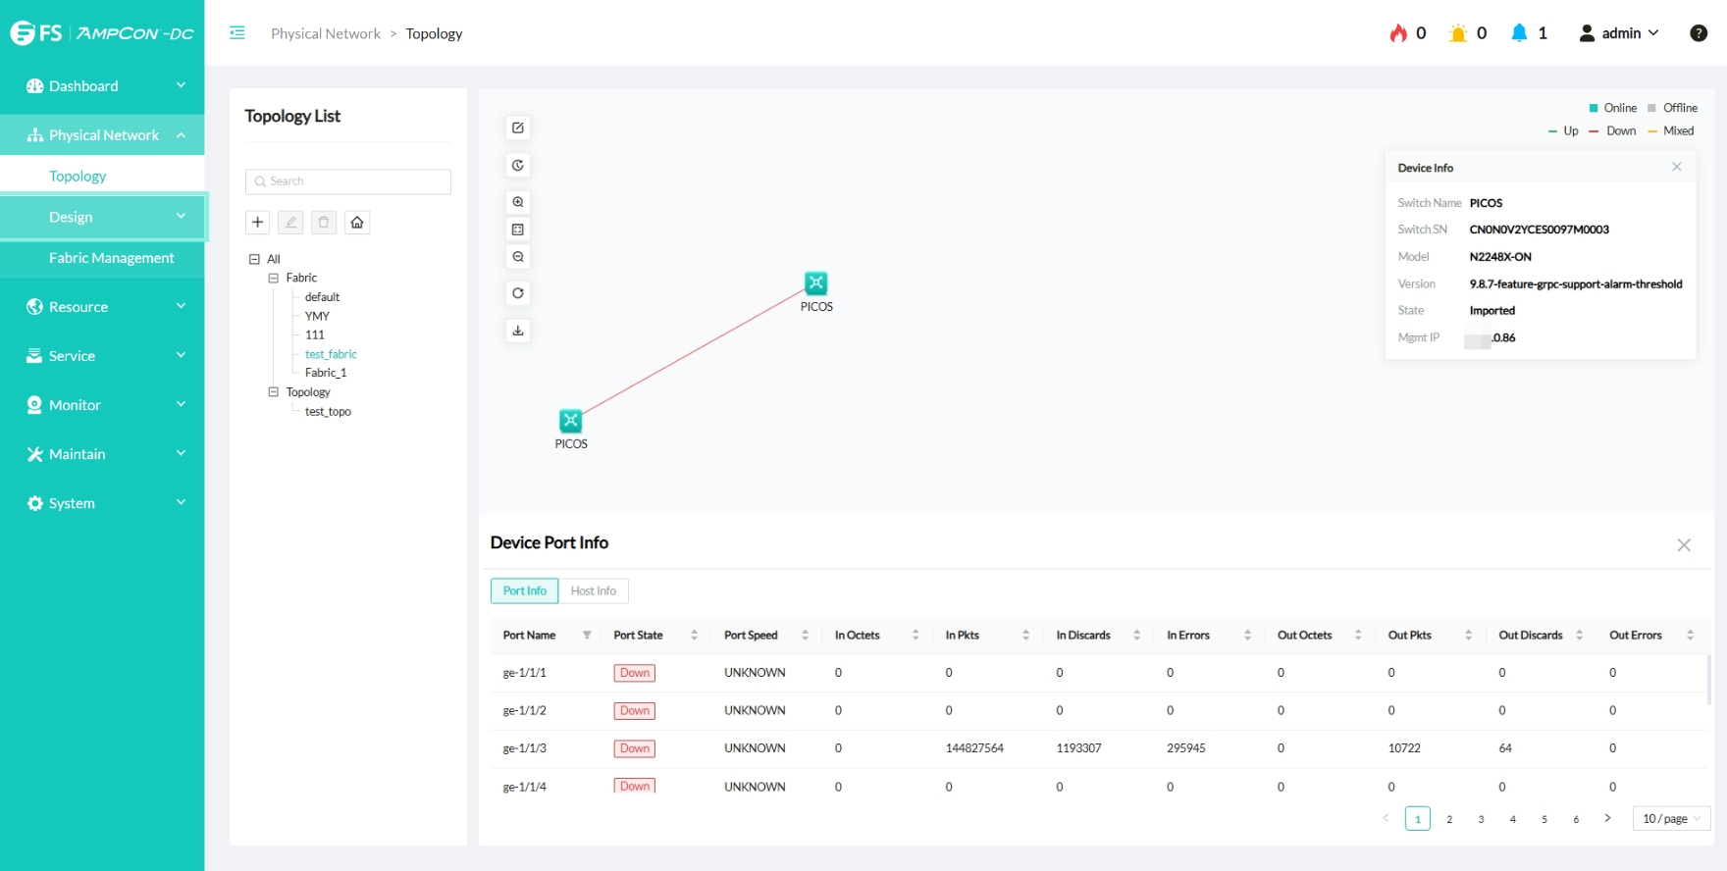Image resolution: width=1727 pixels, height=871 pixels.
Task: Click the home icon in Topology List
Action: pos(357,223)
